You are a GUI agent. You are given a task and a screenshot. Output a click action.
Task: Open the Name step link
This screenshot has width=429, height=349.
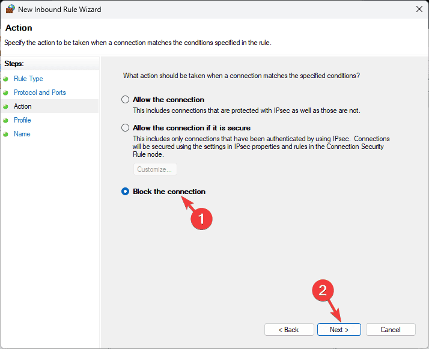pos(22,134)
